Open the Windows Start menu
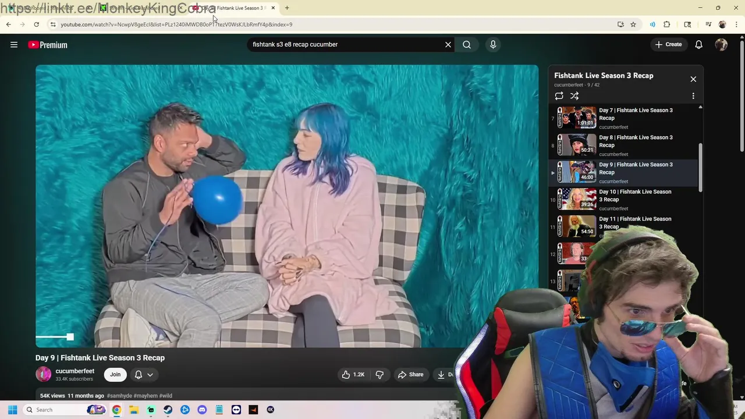Screen dimensions: 745x419 tap(12, 410)
